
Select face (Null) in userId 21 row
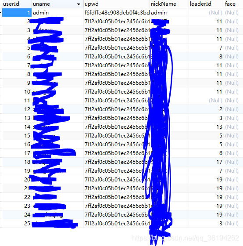point(233,188)
